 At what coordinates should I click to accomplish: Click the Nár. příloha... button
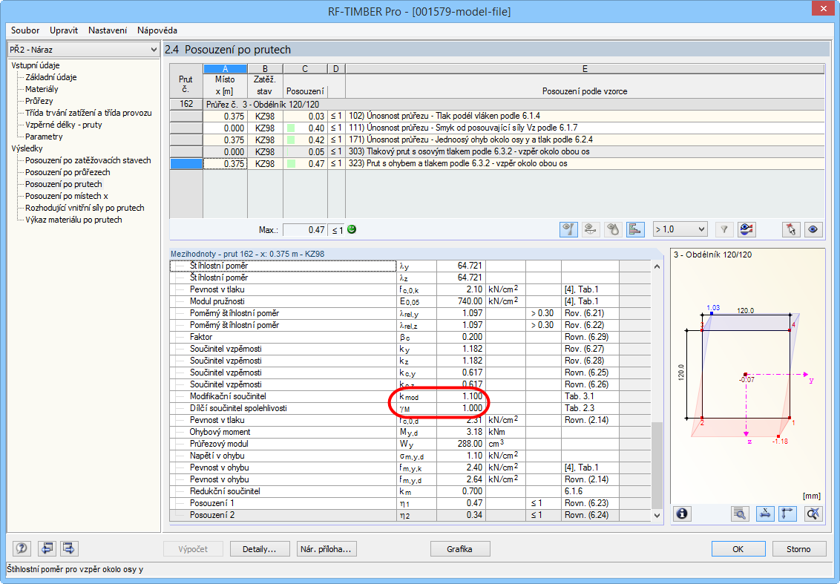click(327, 549)
